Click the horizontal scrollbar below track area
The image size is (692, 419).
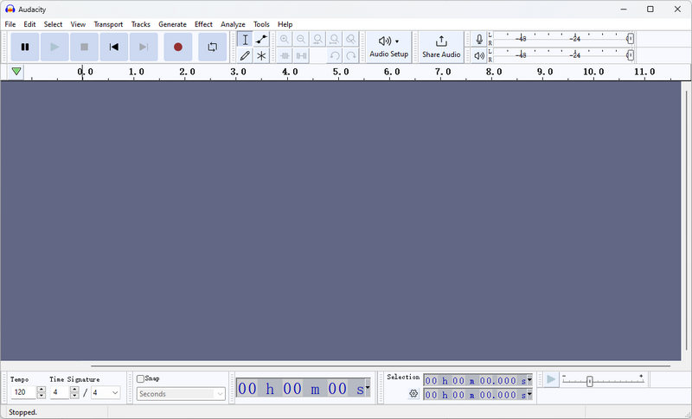pyautogui.click(x=381, y=365)
